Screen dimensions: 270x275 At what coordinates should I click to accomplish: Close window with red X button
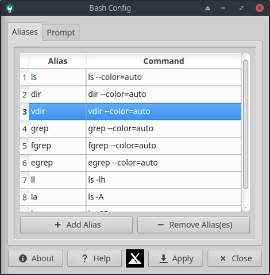coord(260,8)
